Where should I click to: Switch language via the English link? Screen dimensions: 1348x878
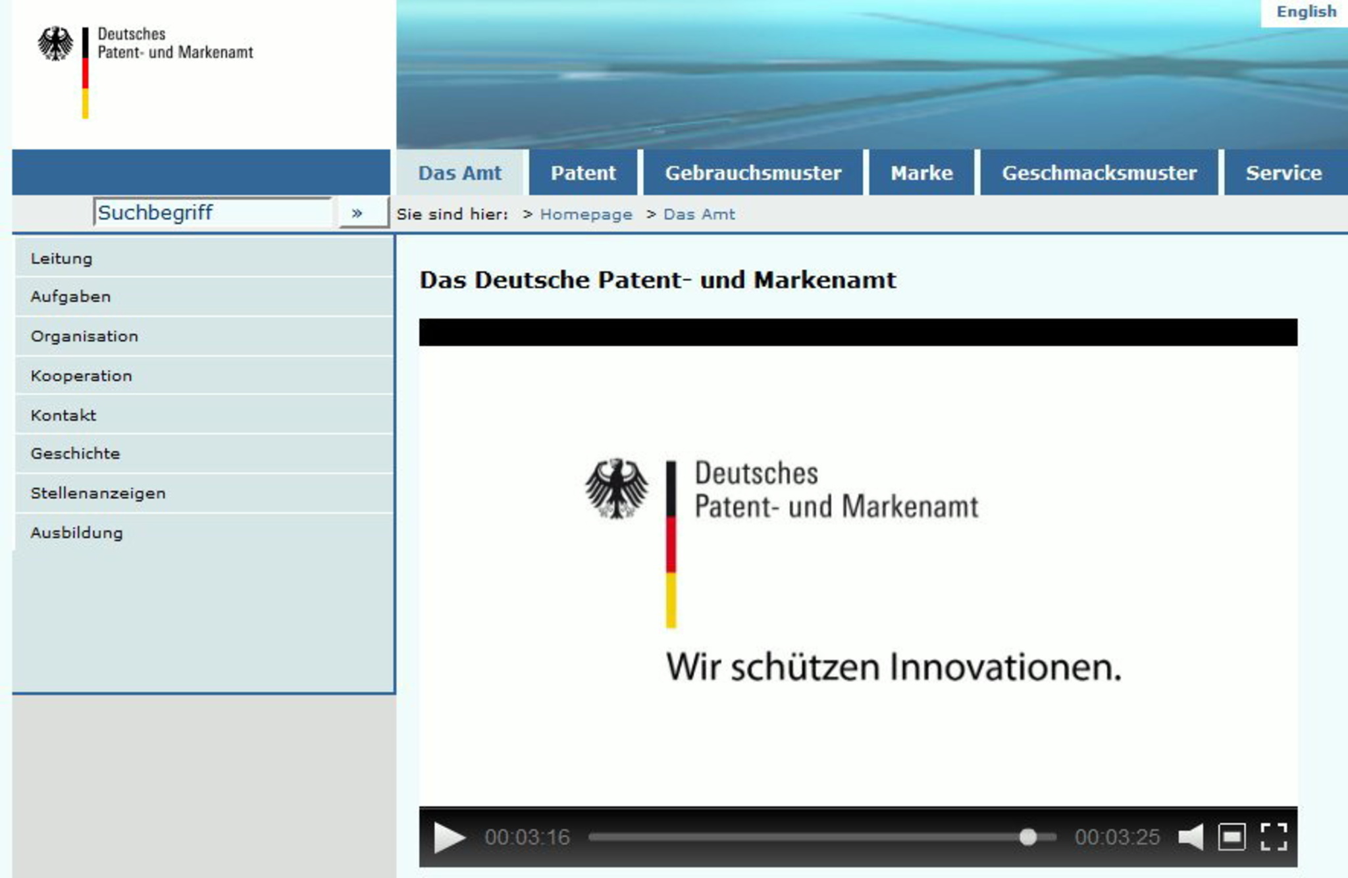click(1306, 12)
